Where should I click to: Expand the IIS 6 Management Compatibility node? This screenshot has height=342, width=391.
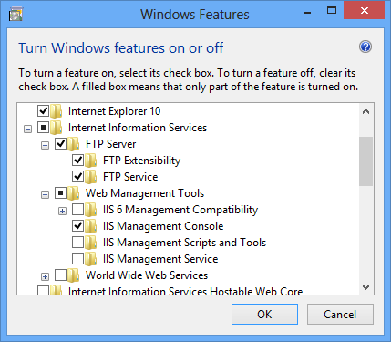[x=62, y=212]
